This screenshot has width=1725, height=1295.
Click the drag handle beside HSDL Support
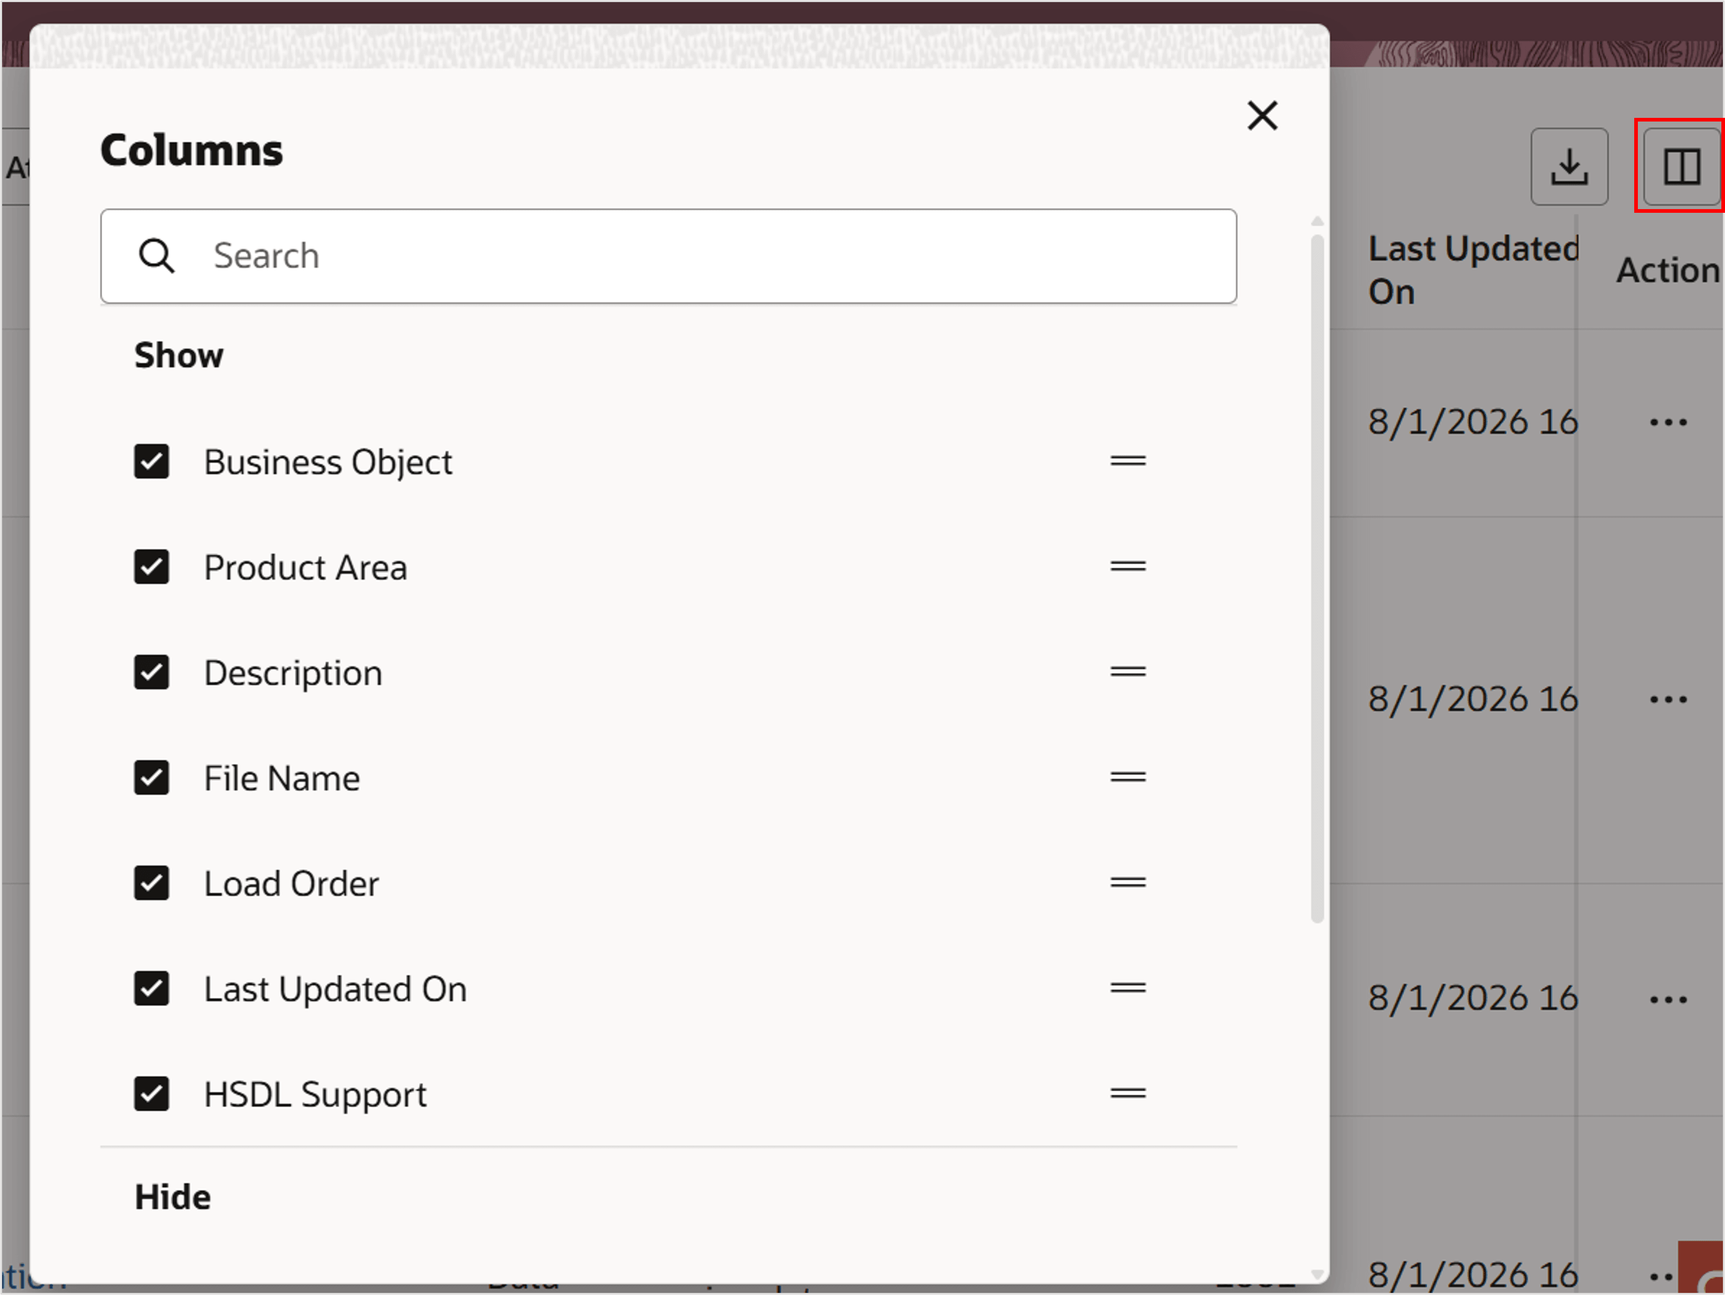coord(1127,1093)
